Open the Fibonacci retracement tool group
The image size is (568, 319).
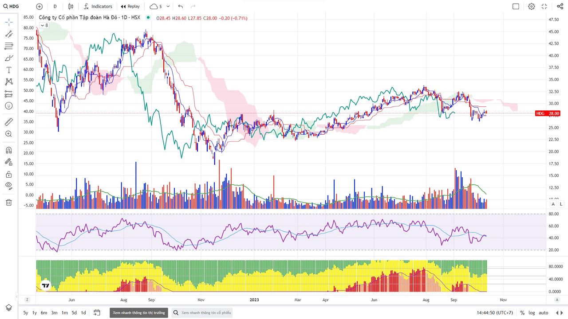[9, 46]
